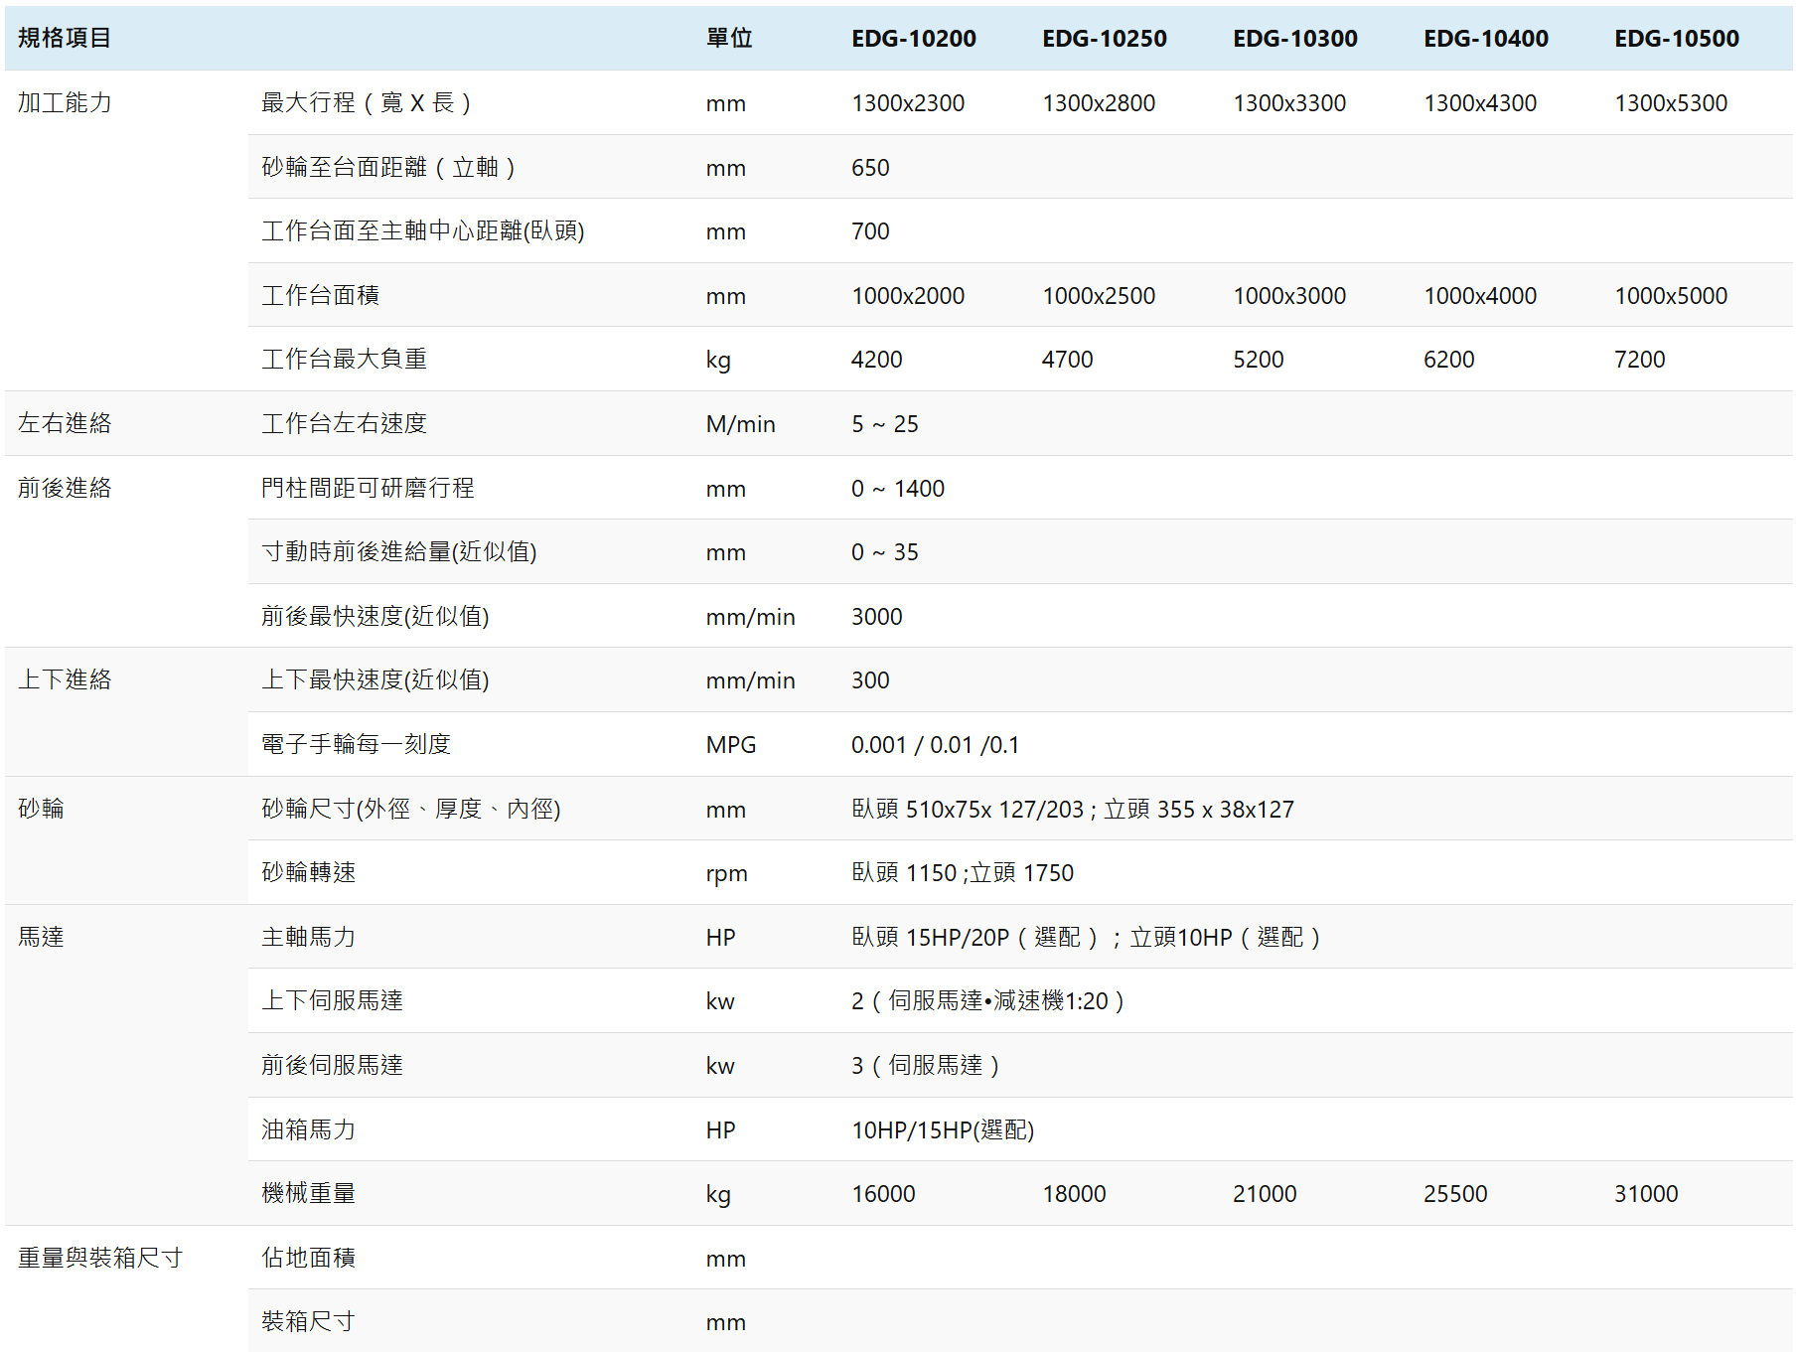Image resolution: width=1798 pixels, height=1352 pixels.
Task: Click the 寸動時前後進給量(近似值) label
Action: tap(399, 551)
